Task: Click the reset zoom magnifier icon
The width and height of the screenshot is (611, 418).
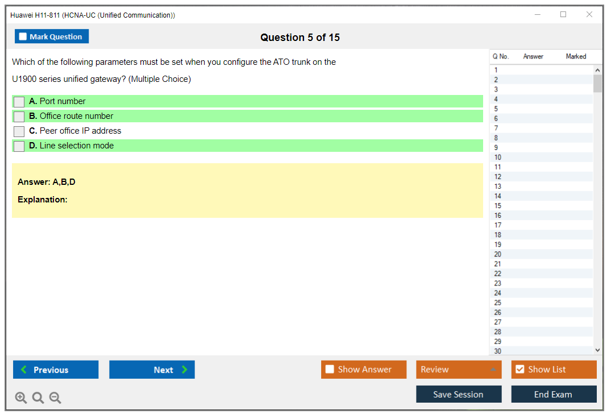Action: coord(38,398)
